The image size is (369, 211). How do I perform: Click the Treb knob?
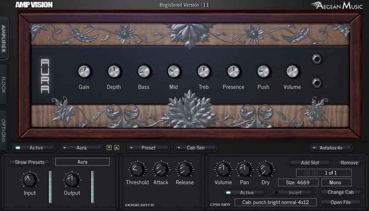click(x=203, y=71)
